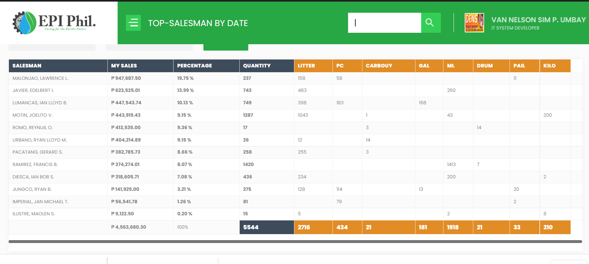
Task: Sort by MY SALES column header
Action: click(141, 66)
